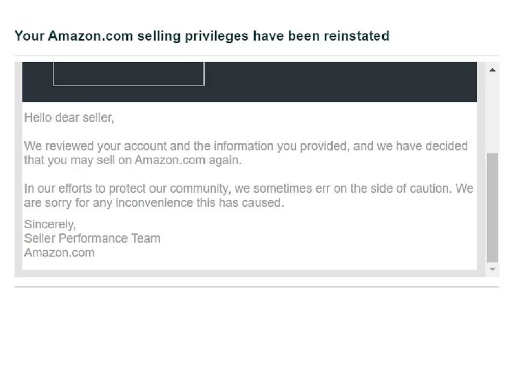This screenshot has height=383, width=510.
Task: Click the scrollbar up arrow
Action: tap(492, 70)
